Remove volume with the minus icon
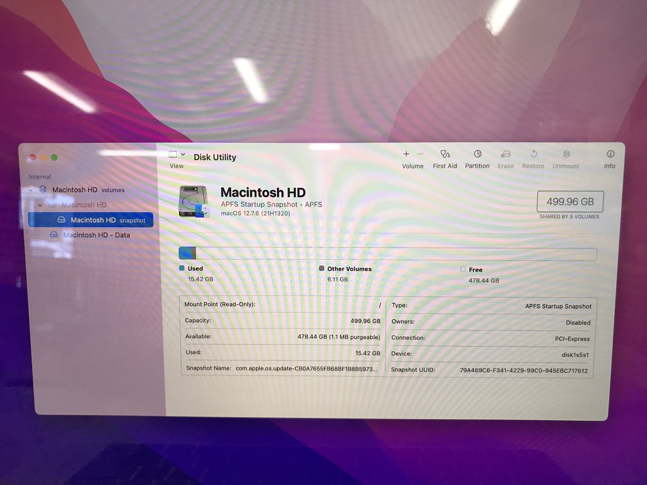This screenshot has width=647, height=485. pyautogui.click(x=420, y=154)
